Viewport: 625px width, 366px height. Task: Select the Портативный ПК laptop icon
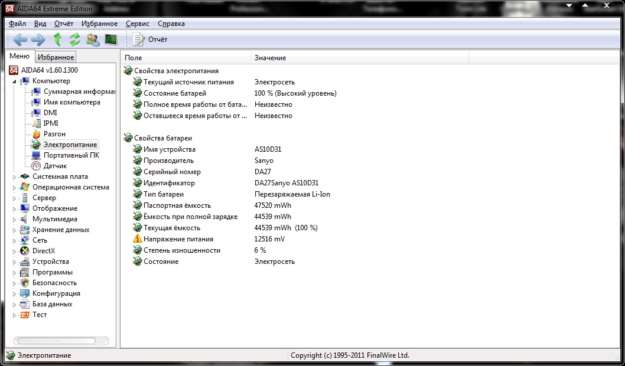pyautogui.click(x=36, y=155)
